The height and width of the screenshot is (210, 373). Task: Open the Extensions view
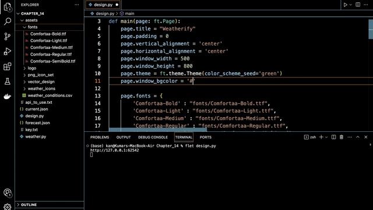pos(8,66)
